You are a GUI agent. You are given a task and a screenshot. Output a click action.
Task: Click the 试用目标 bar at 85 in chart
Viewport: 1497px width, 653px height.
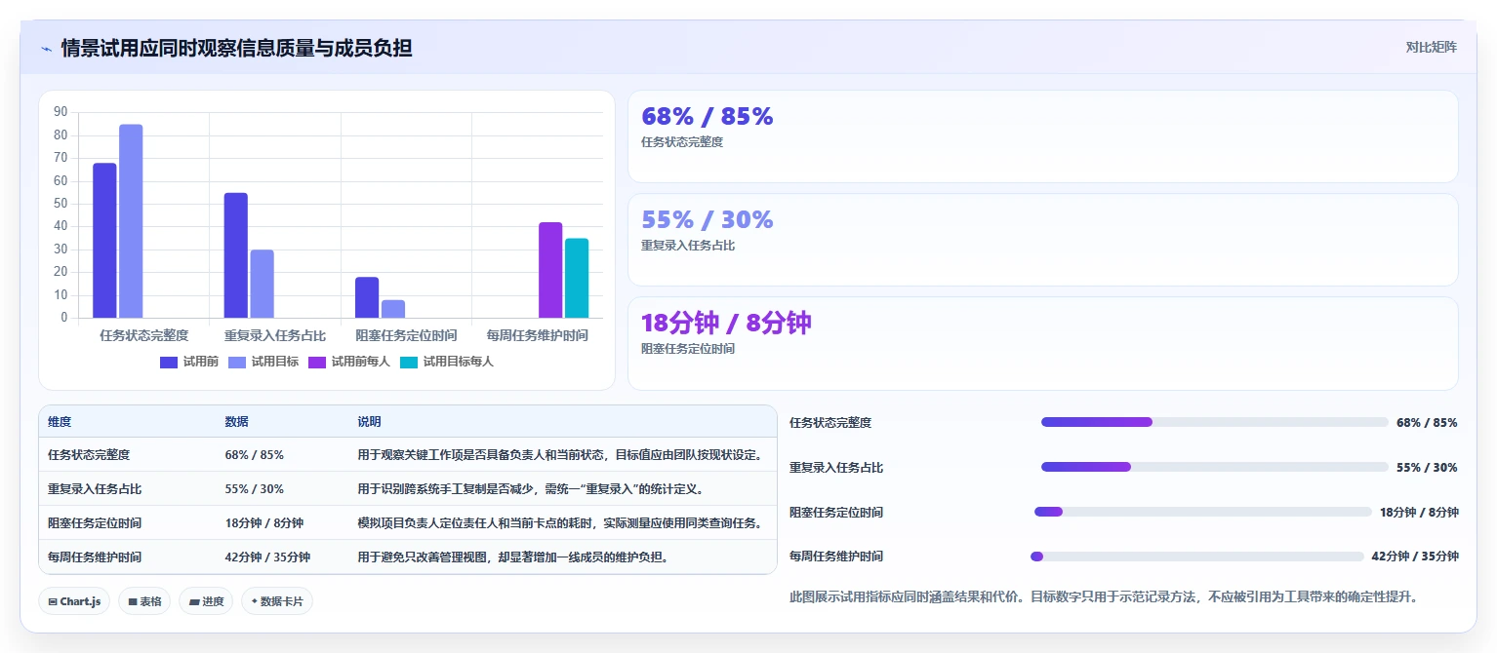click(x=131, y=221)
